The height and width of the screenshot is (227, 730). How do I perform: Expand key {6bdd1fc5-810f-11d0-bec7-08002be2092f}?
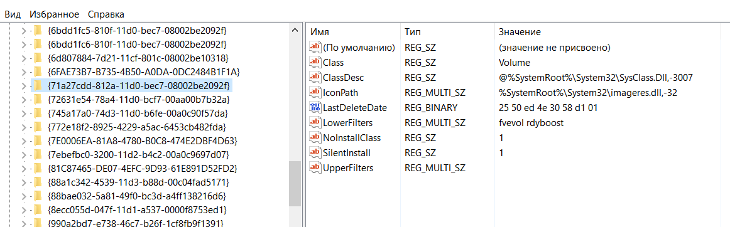click(24, 31)
